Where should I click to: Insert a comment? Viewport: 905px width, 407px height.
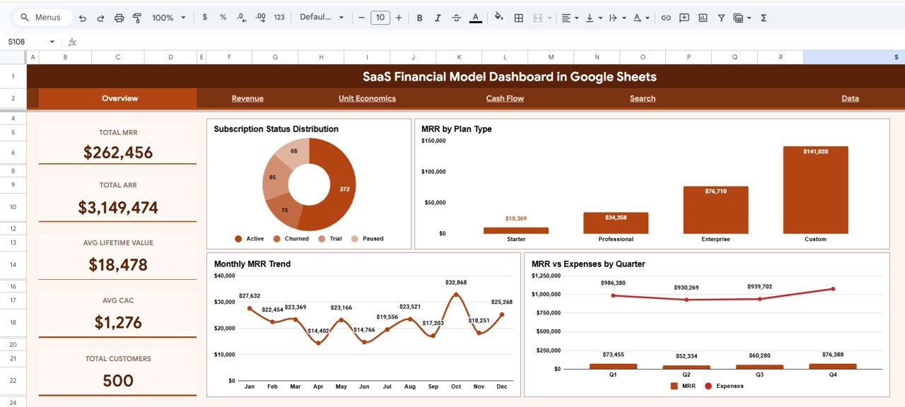pos(684,17)
